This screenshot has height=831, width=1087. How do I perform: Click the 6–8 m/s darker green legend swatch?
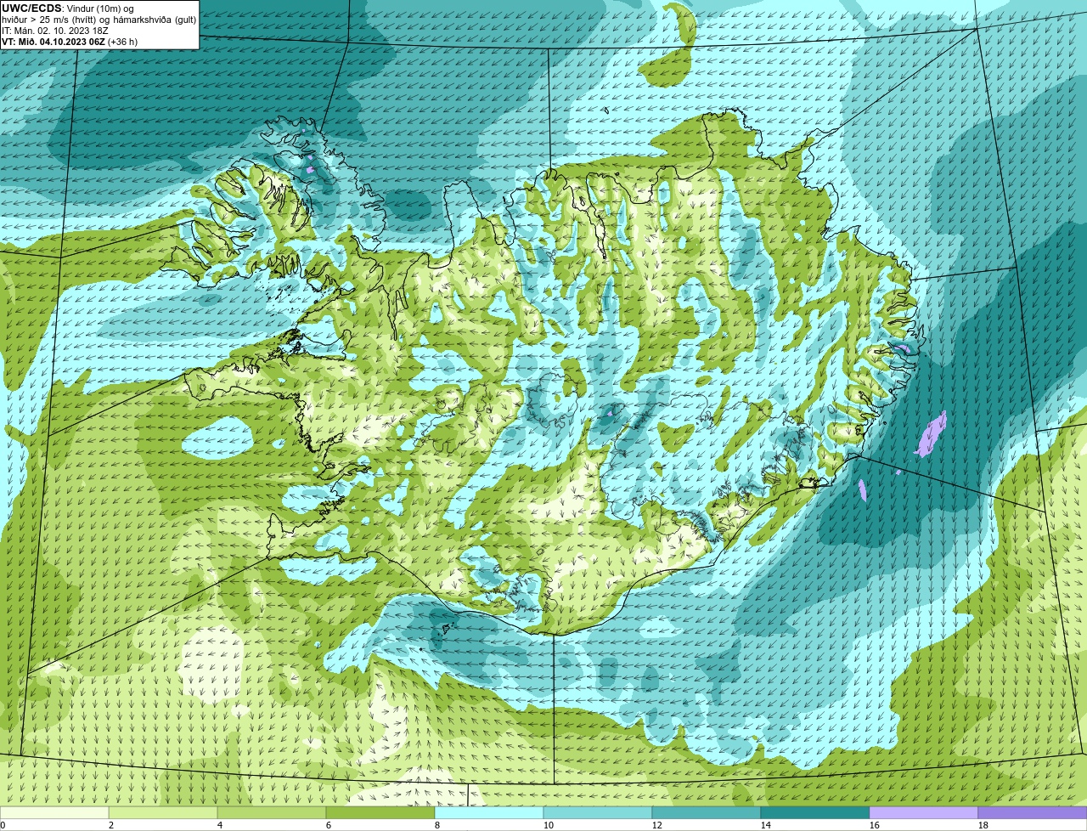pos(380,813)
